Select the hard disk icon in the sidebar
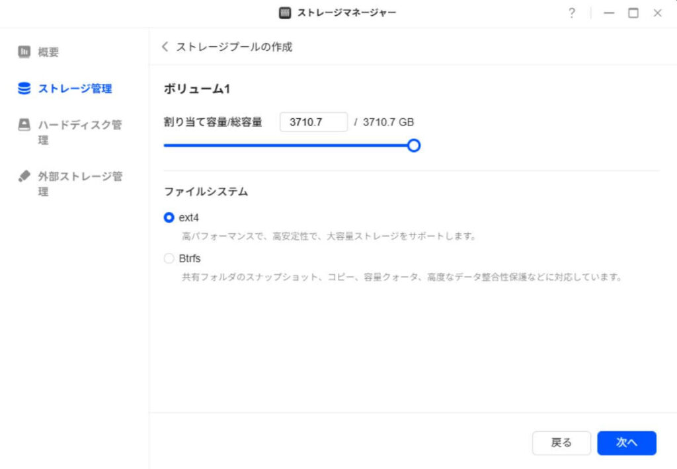 [x=24, y=125]
